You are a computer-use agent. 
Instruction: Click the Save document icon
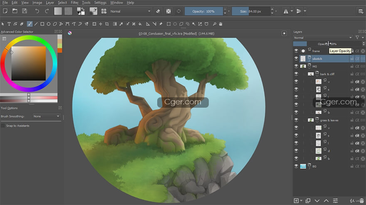pos(25,11)
